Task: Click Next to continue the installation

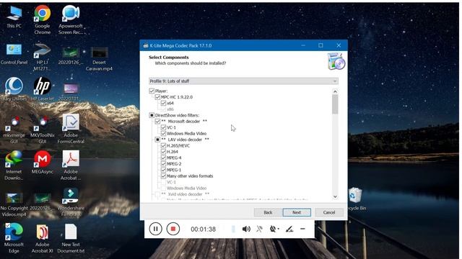Action: point(297,212)
